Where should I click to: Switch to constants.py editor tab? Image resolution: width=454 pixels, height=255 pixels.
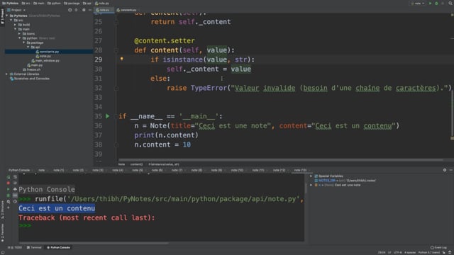(x=127, y=10)
